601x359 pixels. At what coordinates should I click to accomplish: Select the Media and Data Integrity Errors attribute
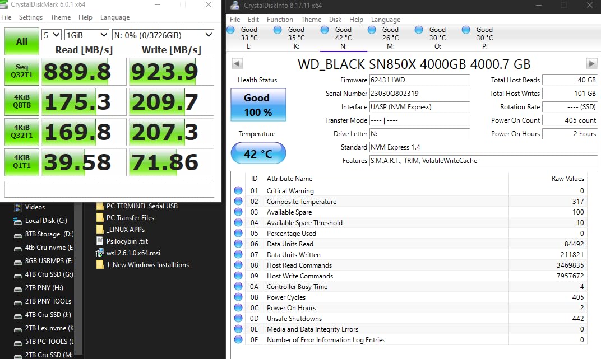(409, 329)
